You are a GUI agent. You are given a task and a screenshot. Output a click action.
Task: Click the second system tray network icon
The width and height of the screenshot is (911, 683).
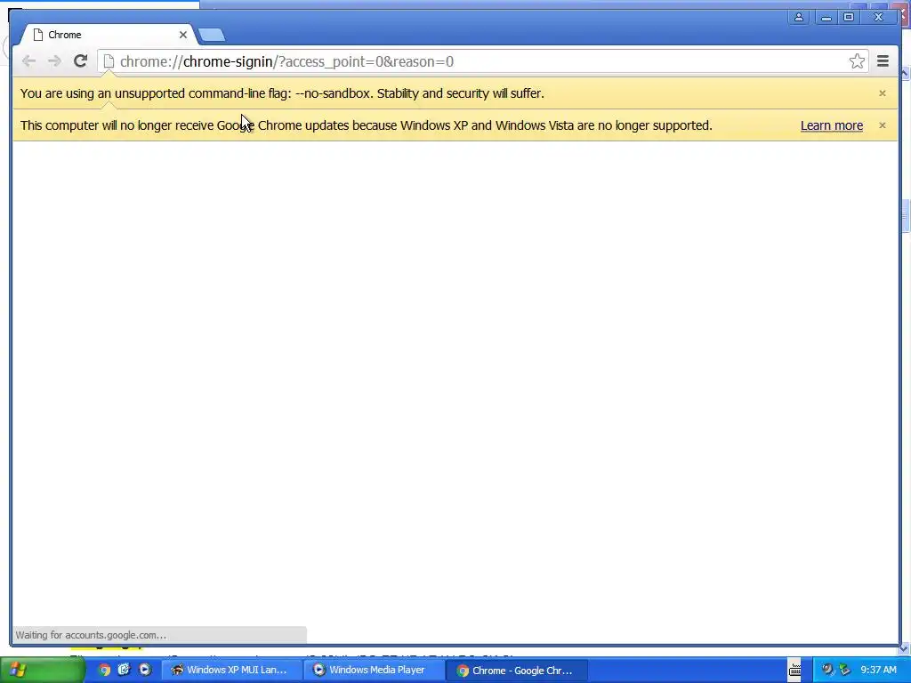tap(845, 670)
